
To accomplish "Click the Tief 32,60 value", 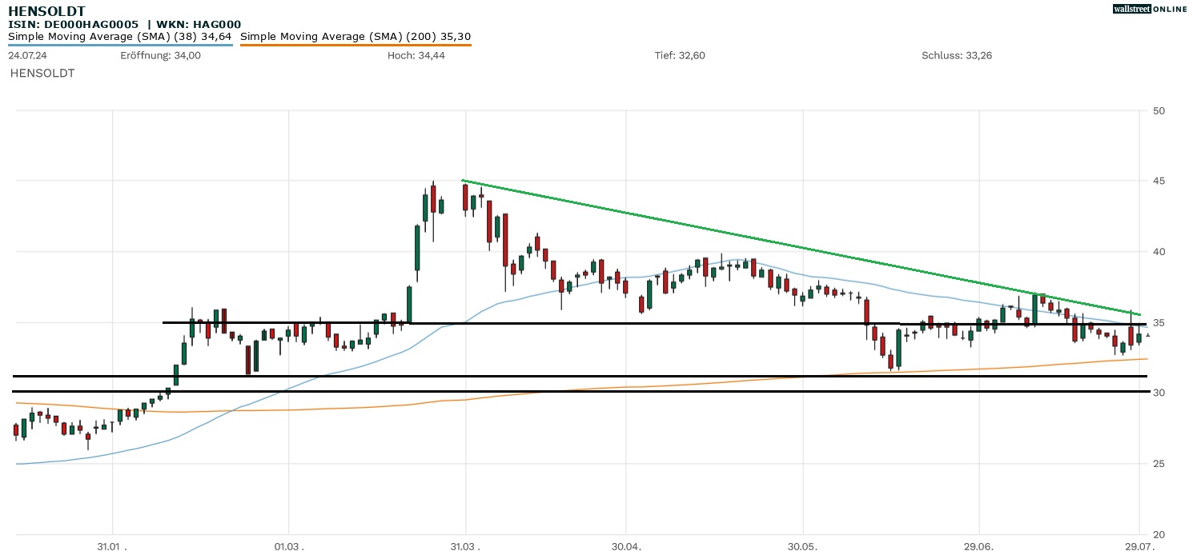I will click(x=680, y=55).
